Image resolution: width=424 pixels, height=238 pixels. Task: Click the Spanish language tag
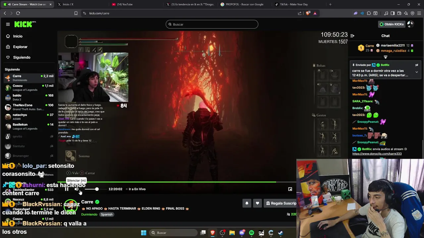point(107,214)
